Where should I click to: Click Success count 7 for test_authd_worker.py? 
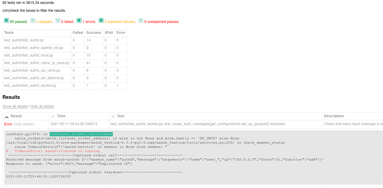pos(87,86)
